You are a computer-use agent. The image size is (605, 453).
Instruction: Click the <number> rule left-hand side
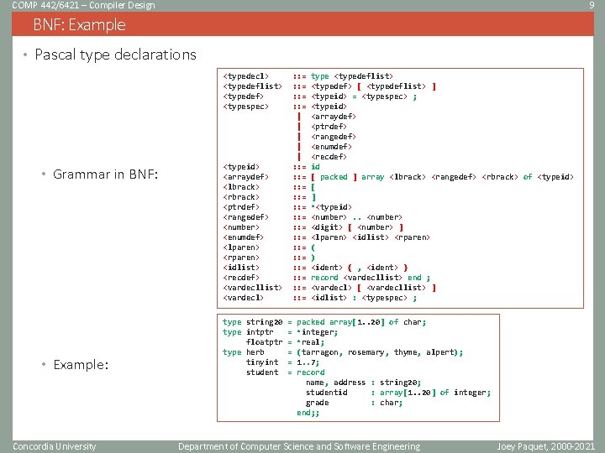pyautogui.click(x=241, y=227)
